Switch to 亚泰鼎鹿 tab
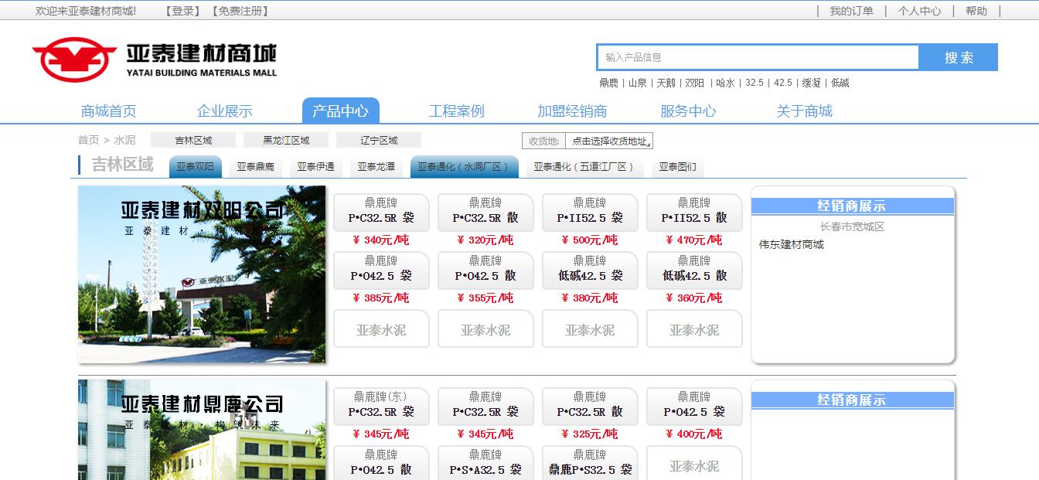The height and width of the screenshot is (480, 1039). [x=255, y=167]
